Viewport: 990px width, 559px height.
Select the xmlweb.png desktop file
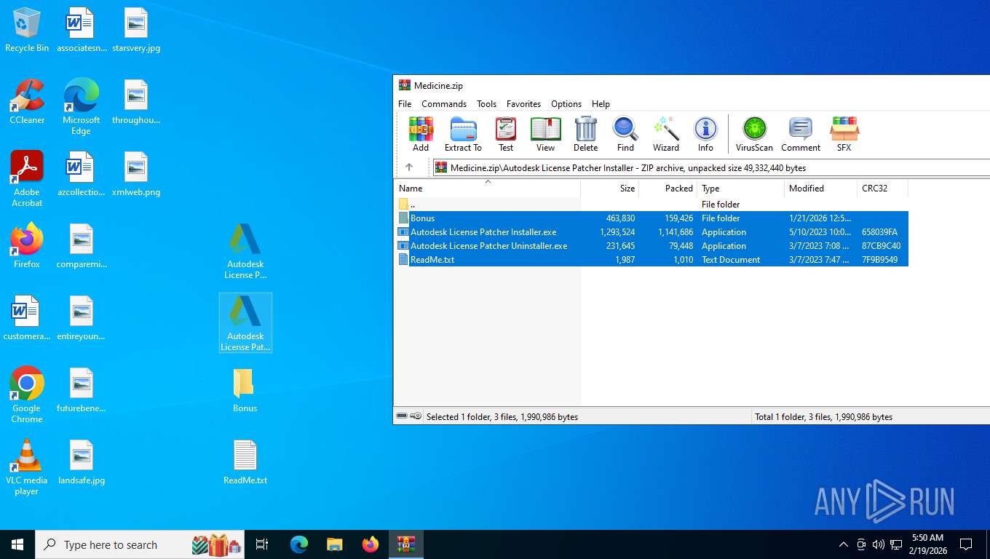tap(136, 174)
